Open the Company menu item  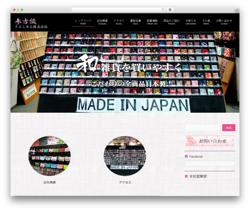102,22
